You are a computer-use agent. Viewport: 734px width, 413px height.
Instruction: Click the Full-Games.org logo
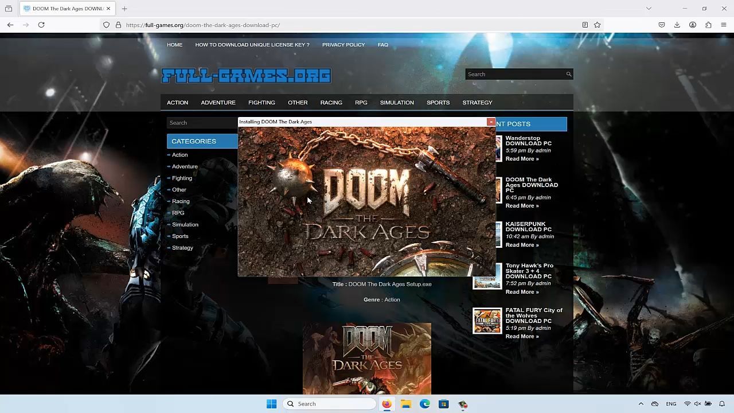click(246, 76)
